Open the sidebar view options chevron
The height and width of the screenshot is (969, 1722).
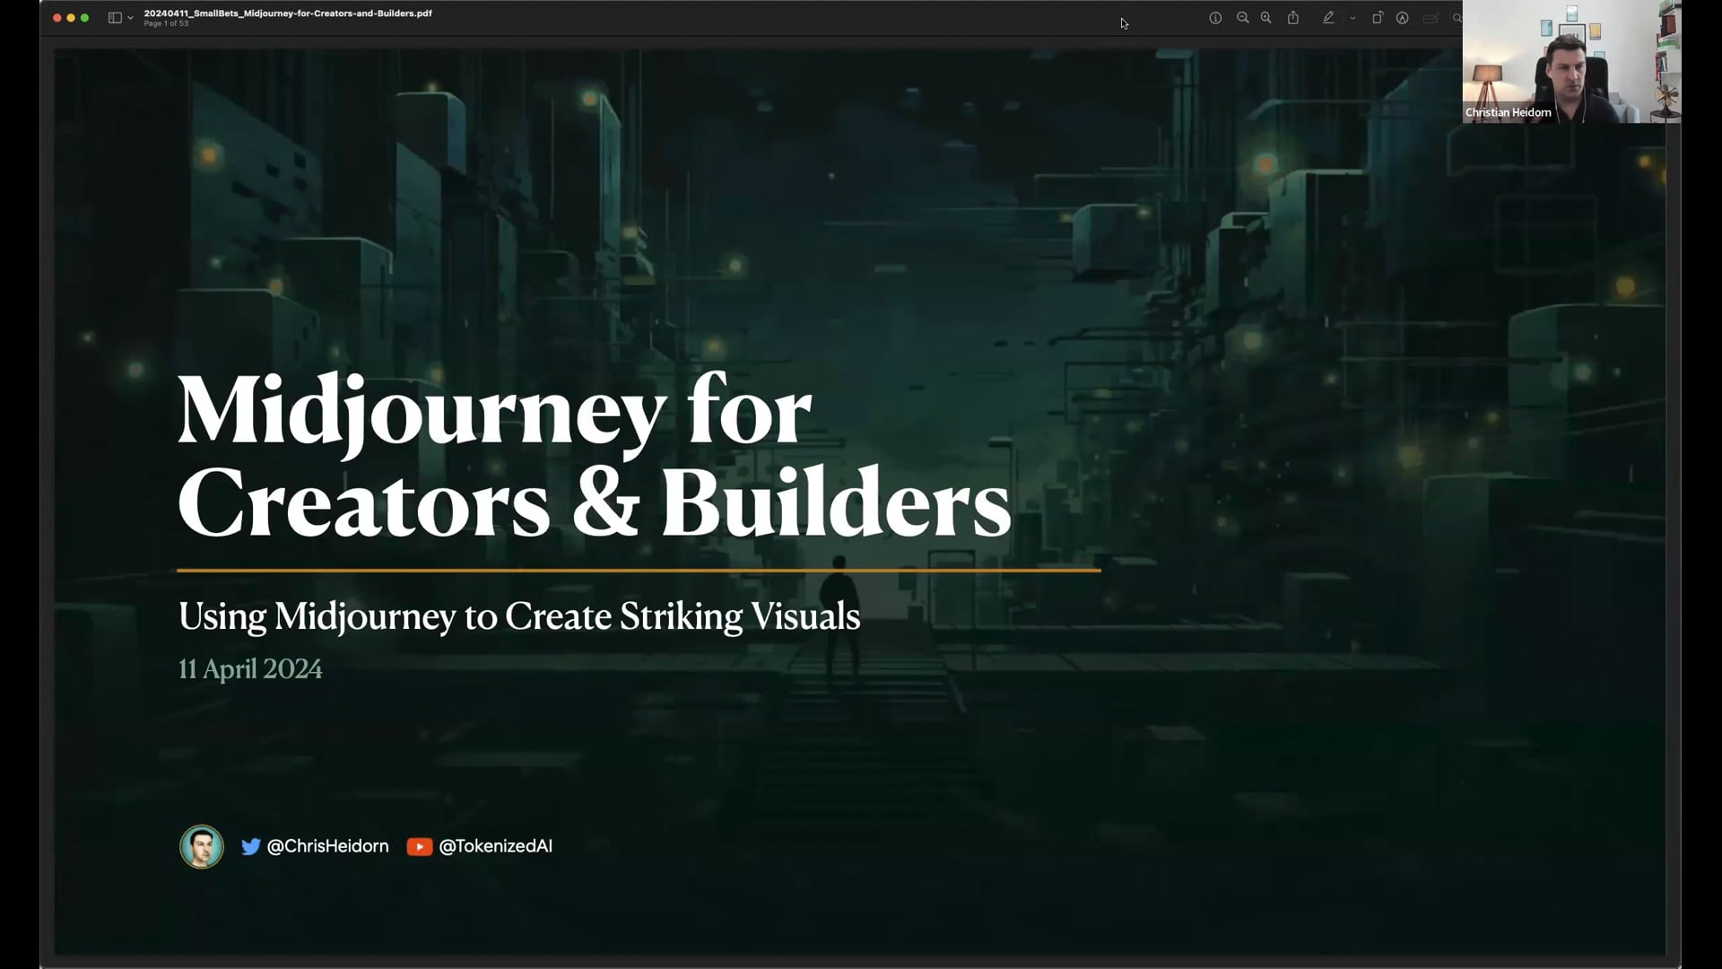128,17
